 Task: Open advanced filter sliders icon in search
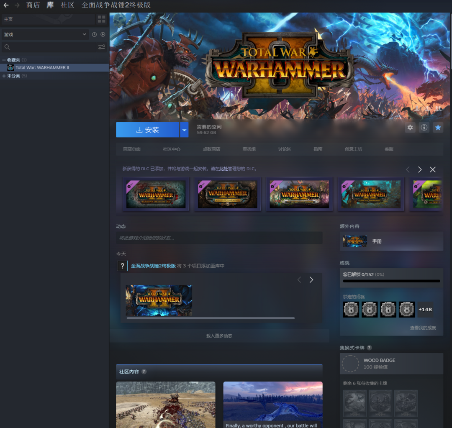click(x=101, y=47)
